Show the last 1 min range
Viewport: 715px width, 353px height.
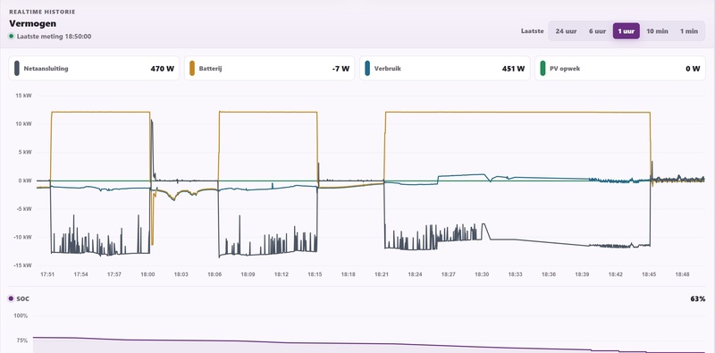(x=688, y=31)
